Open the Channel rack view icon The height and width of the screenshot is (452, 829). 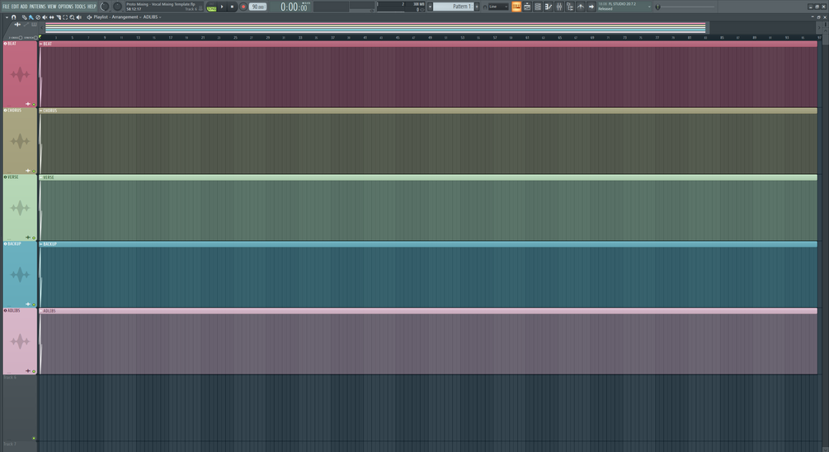pyautogui.click(x=538, y=7)
